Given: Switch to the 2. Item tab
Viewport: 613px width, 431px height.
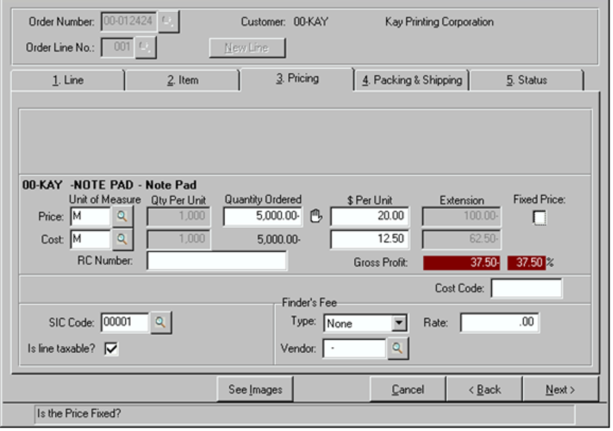Looking at the screenshot, I should pyautogui.click(x=182, y=80).
